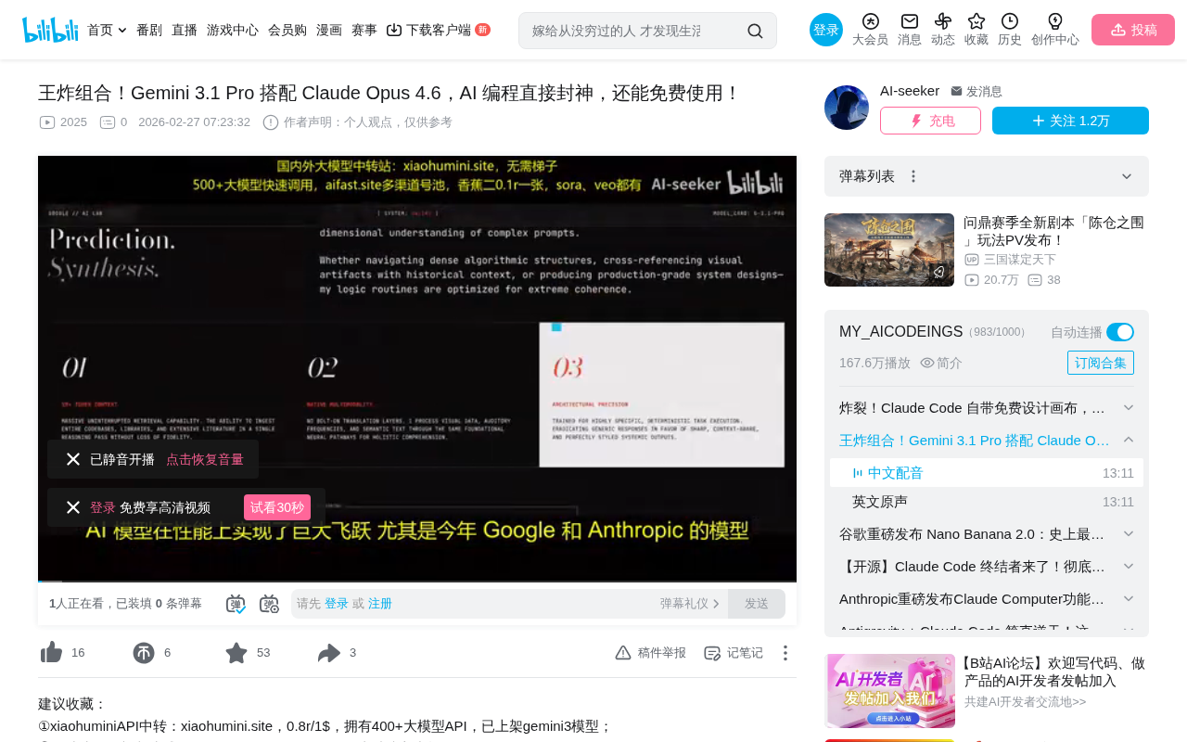Viewport: 1187px width, 742px height.
Task: Select the 中文配音 episode
Action: tap(987, 473)
